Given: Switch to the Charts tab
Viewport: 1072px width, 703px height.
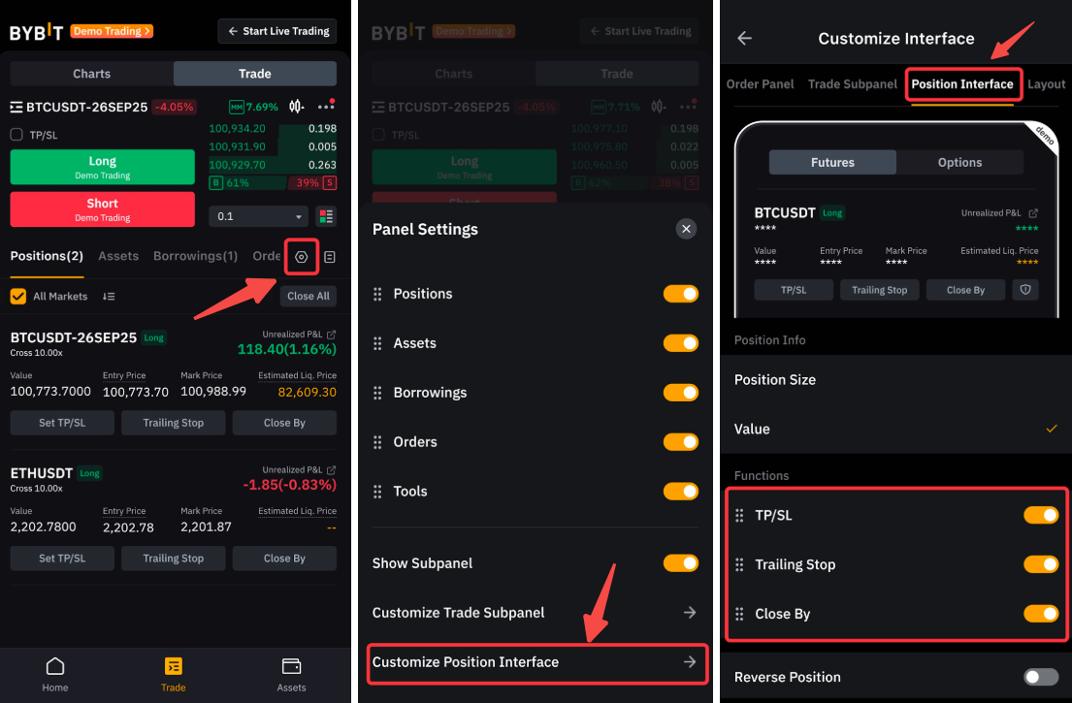Looking at the screenshot, I should [92, 74].
